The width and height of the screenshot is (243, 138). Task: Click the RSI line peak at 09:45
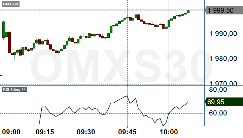127,96
